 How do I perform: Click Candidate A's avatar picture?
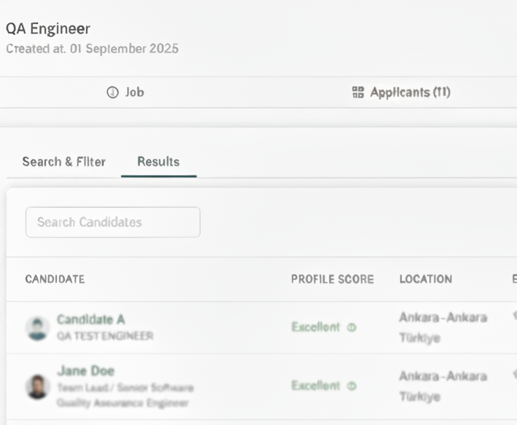(37, 328)
